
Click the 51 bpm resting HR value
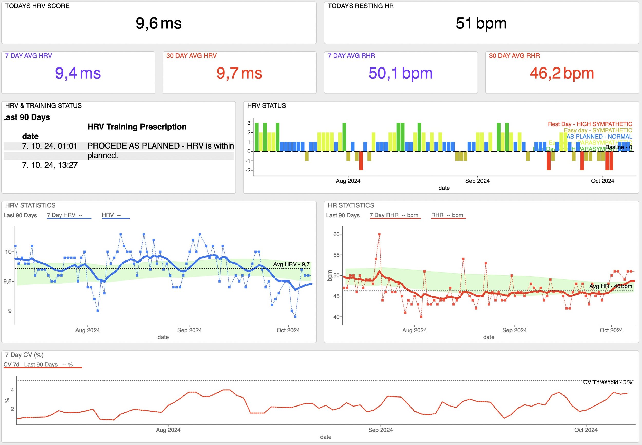(481, 23)
